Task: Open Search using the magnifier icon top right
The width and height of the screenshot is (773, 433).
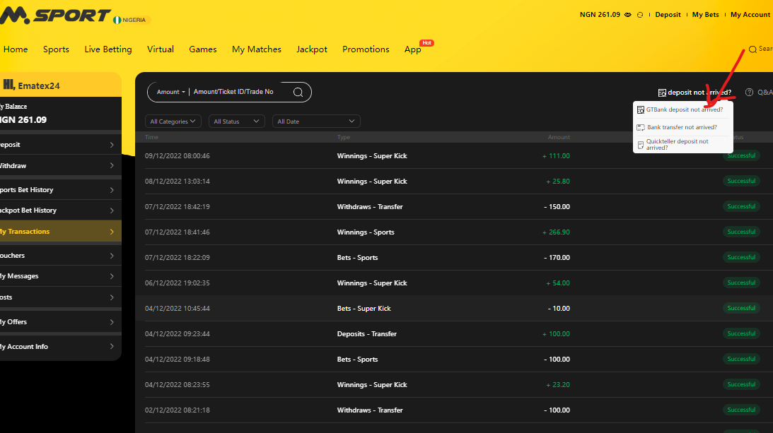Action: (754, 49)
